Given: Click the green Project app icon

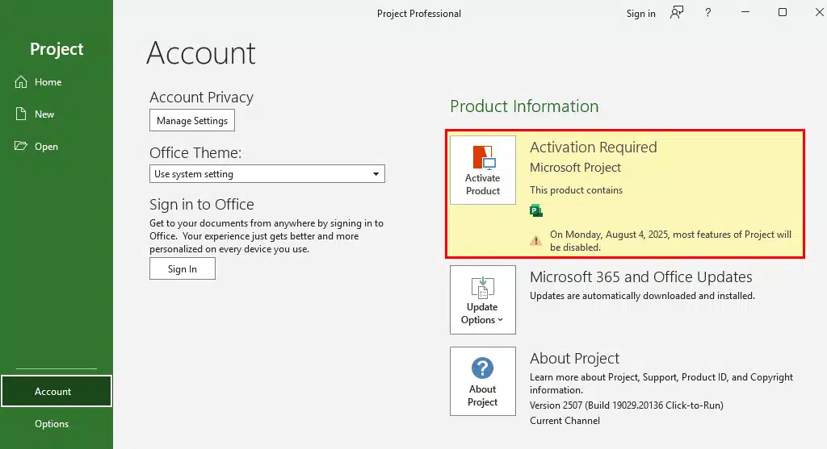Looking at the screenshot, I should (x=536, y=211).
